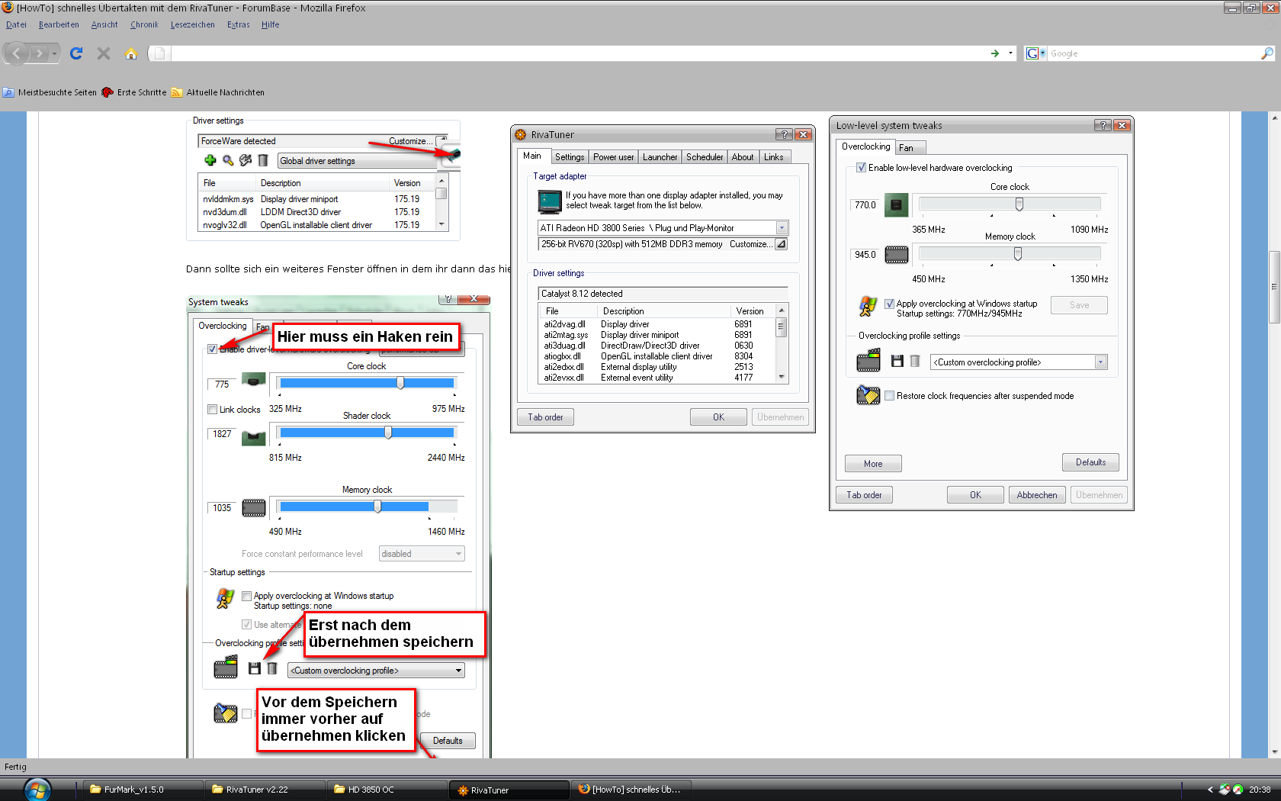The image size is (1281, 801).
Task: Open the Lesezeichen menu
Action: click(x=193, y=24)
